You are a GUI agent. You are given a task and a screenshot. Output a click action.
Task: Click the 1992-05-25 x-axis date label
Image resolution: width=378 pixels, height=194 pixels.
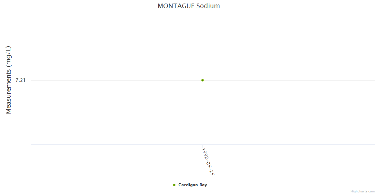click(208, 161)
